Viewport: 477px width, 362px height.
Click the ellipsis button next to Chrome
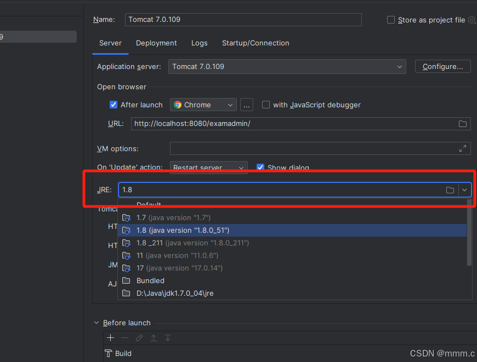pos(246,105)
